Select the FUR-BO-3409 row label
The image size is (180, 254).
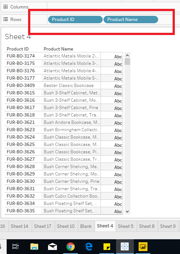(21, 86)
